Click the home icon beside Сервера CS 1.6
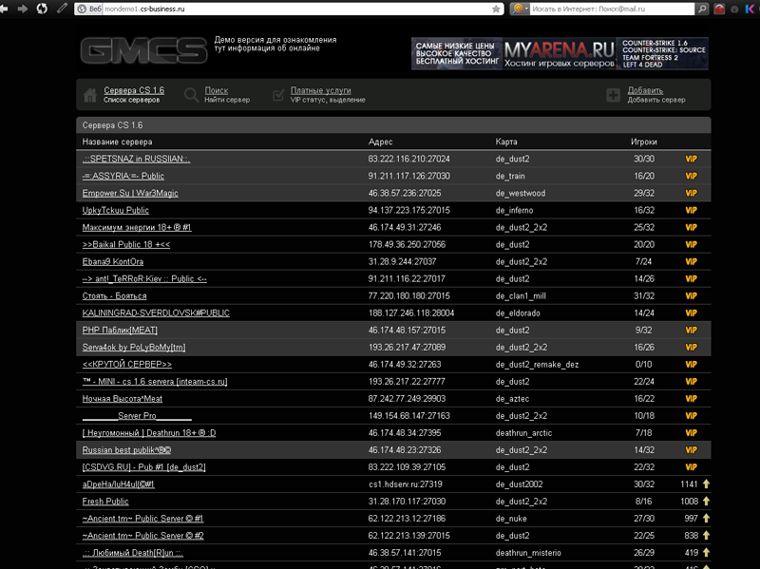 pyautogui.click(x=90, y=95)
